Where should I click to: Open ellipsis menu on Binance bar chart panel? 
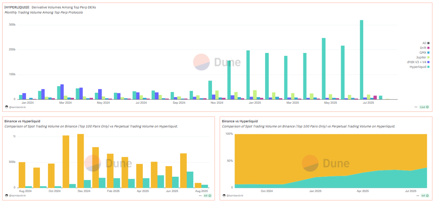tap(201, 195)
